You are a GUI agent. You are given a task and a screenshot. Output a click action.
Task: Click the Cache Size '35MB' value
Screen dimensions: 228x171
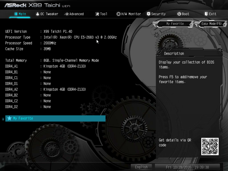(x=47, y=49)
